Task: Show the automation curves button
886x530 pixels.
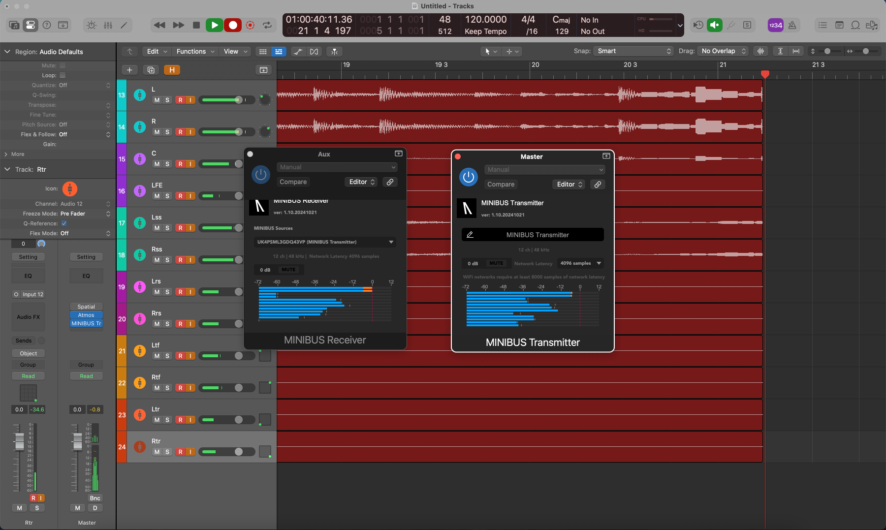Action: [298, 52]
